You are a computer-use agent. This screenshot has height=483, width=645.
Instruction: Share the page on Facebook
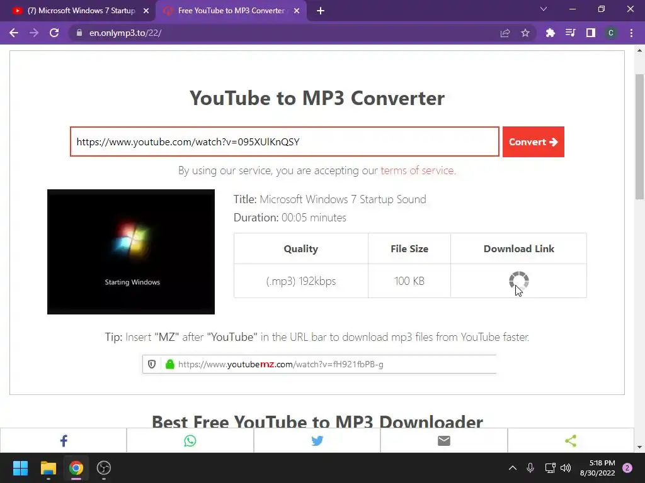click(64, 441)
